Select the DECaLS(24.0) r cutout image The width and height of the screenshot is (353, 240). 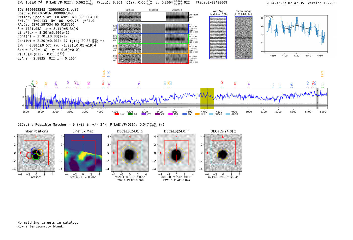(x=177, y=153)
